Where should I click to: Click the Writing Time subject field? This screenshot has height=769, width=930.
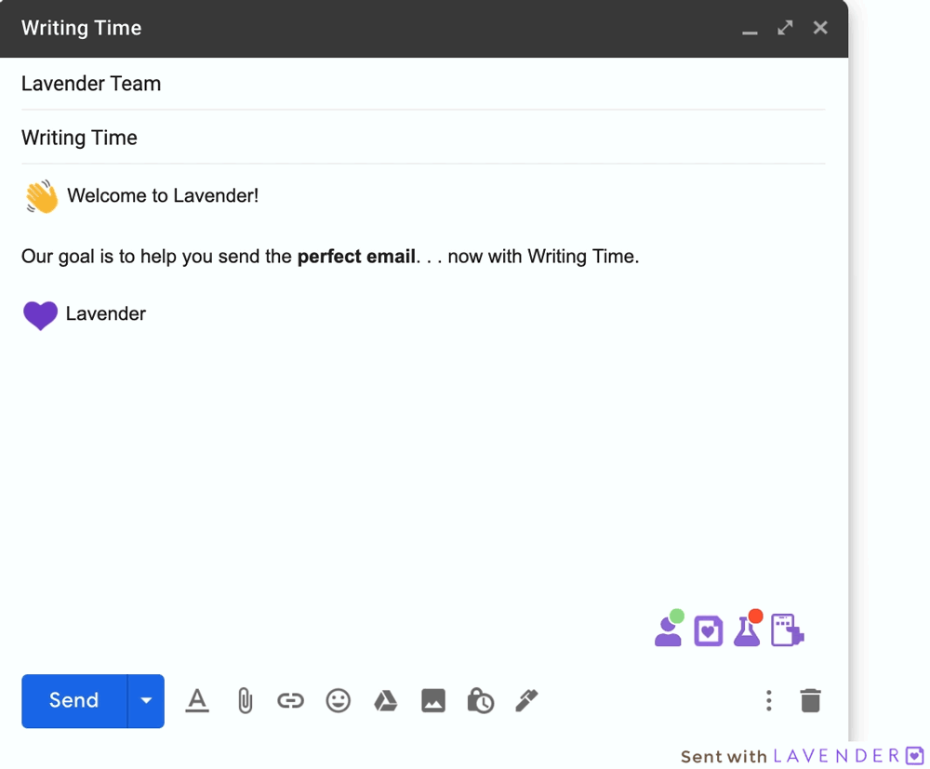pos(423,138)
